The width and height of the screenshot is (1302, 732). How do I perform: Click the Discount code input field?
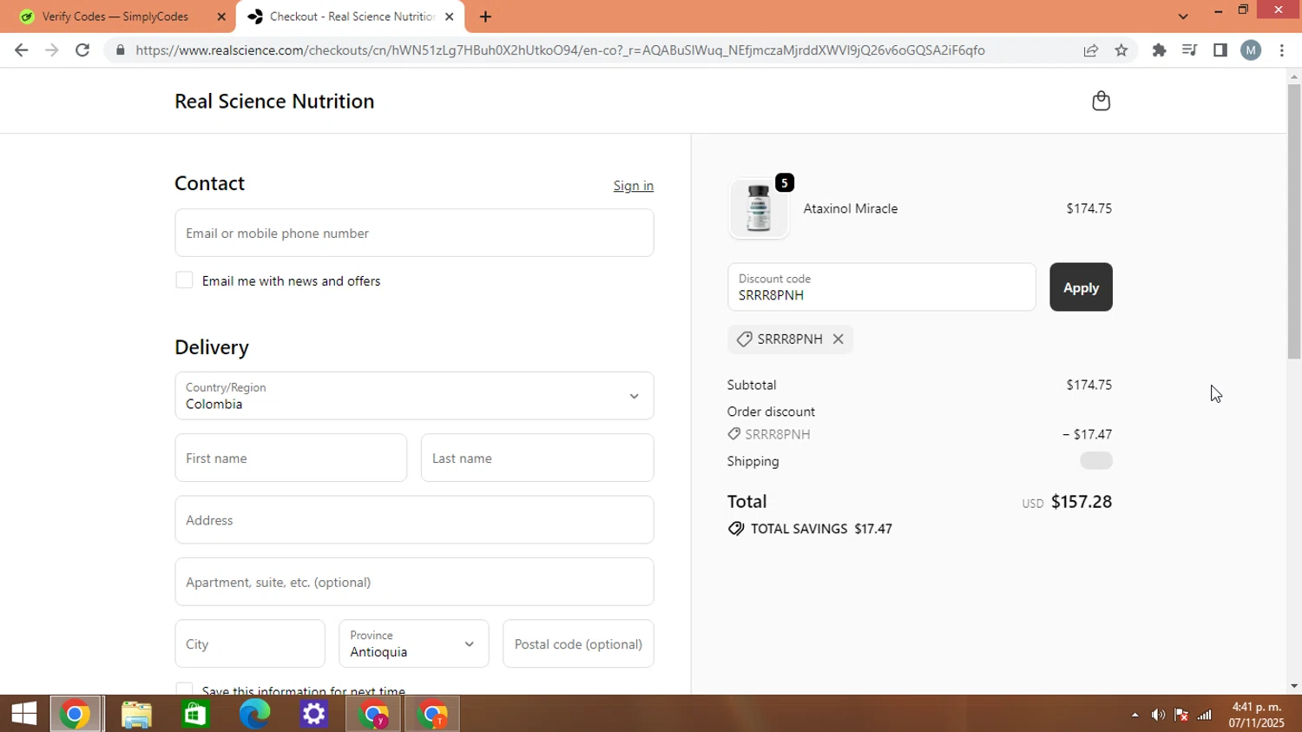882,287
